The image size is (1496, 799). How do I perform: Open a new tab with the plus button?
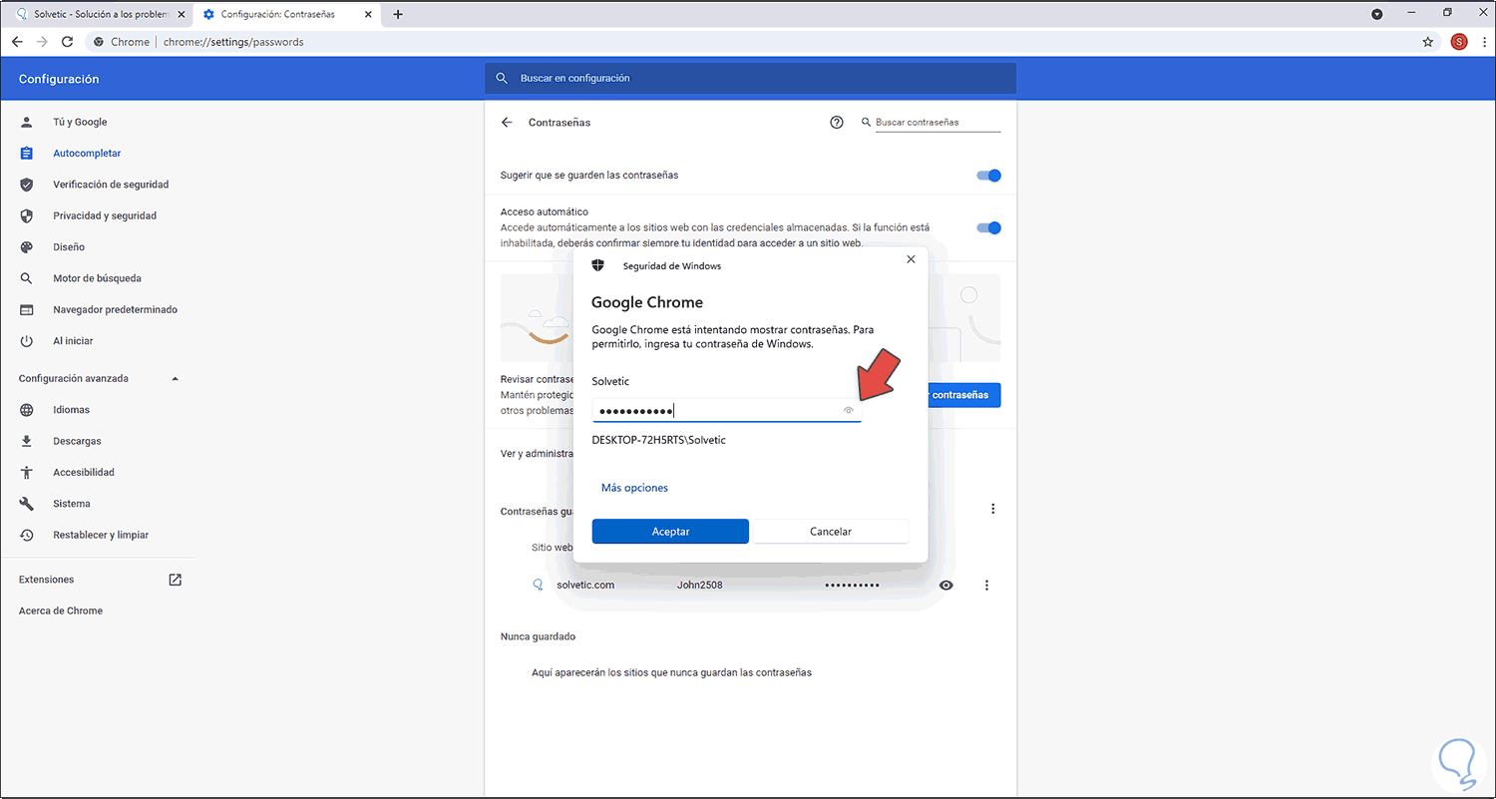(x=398, y=14)
